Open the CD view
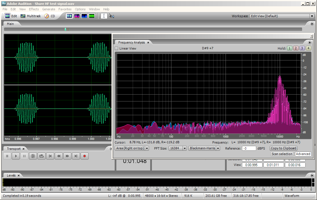Image resolution: width=317 pixels, height=200 pixels. (x=50, y=16)
